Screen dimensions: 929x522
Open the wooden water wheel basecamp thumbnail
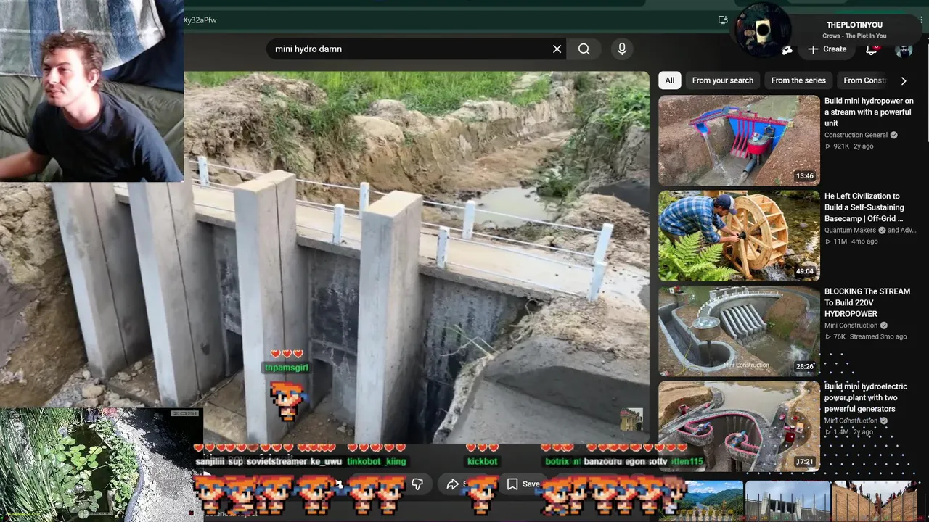click(739, 236)
